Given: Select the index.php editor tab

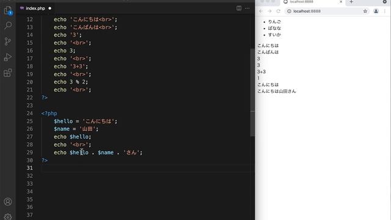Looking at the screenshot, I should pos(35,8).
